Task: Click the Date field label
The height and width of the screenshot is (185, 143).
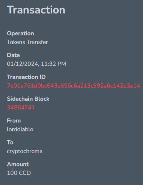Action: [13, 55]
